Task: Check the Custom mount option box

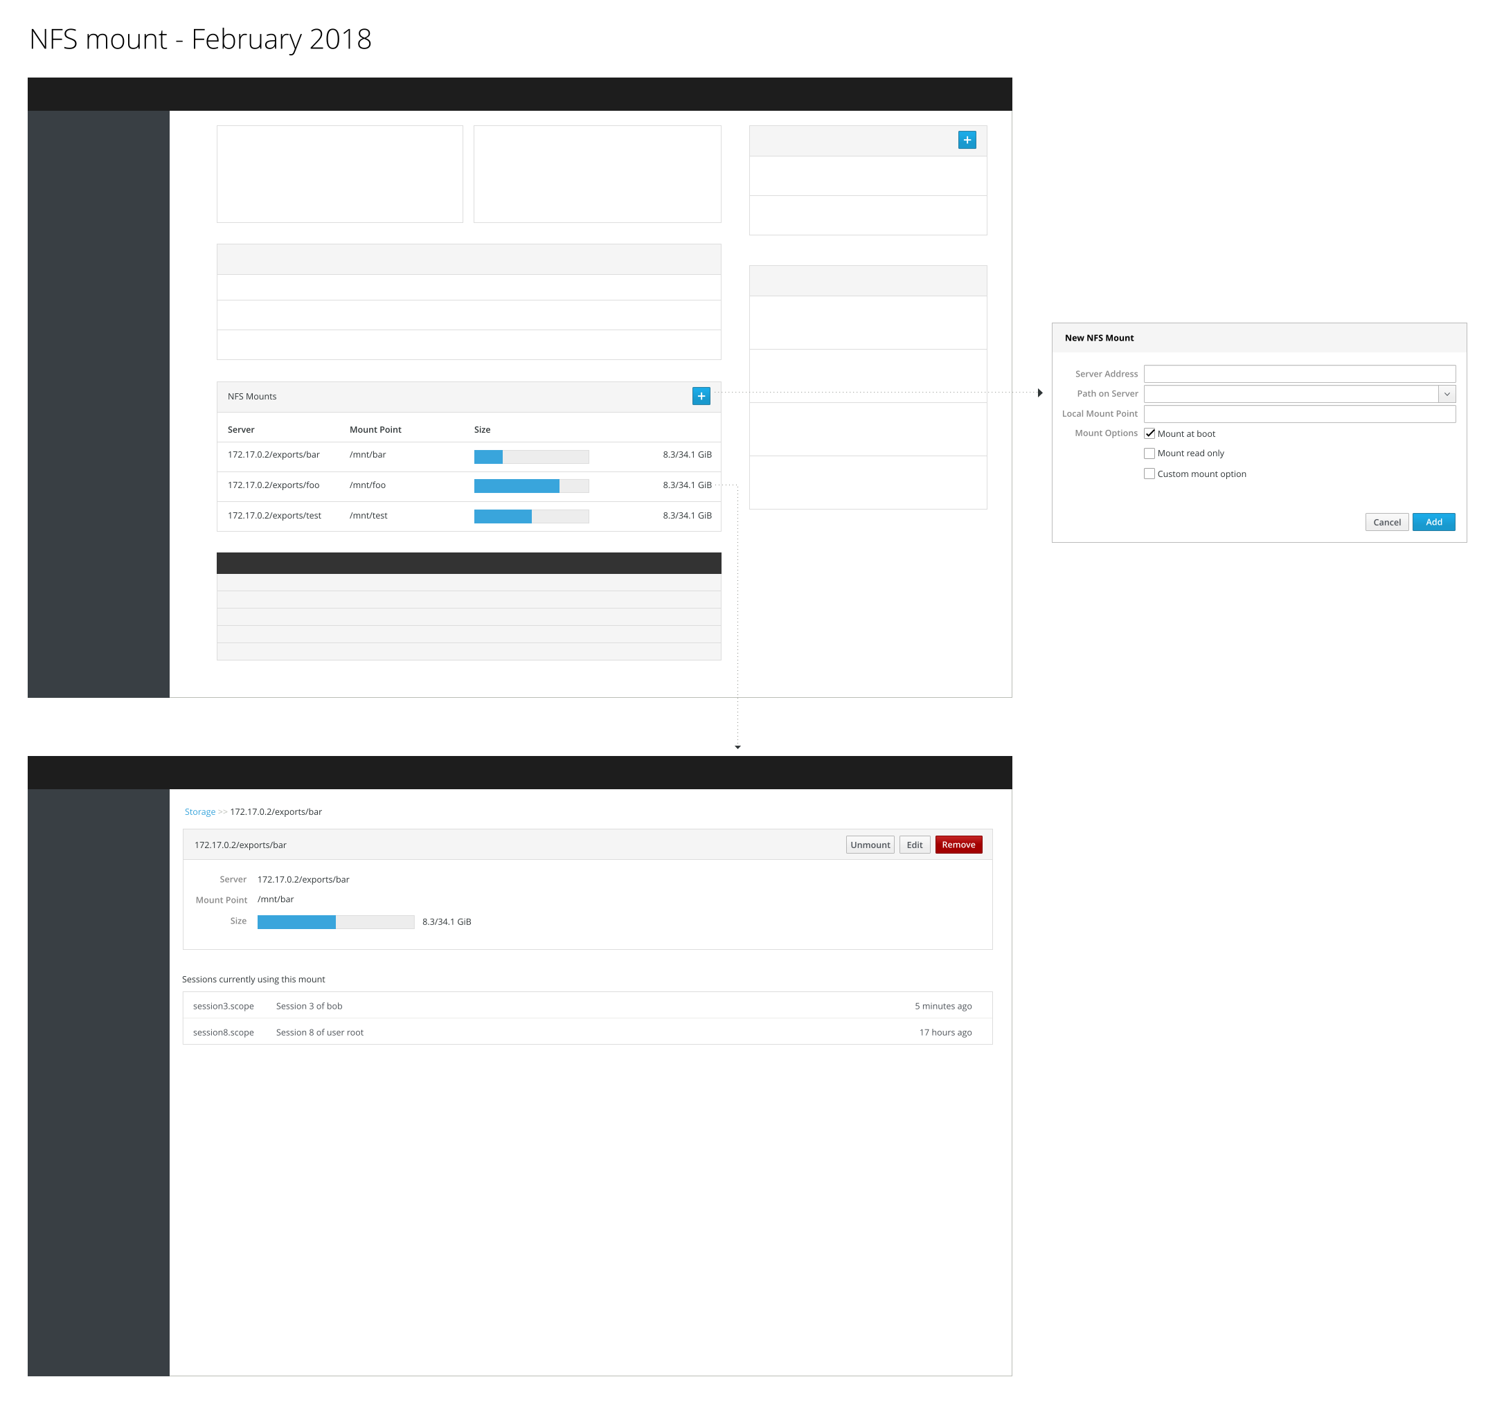Action: click(1149, 474)
